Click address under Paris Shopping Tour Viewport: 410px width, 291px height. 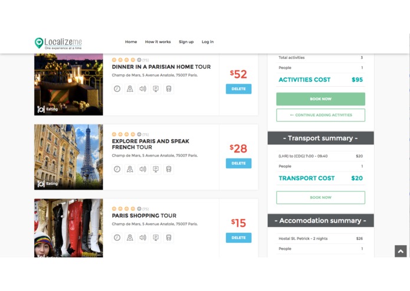[155, 224]
